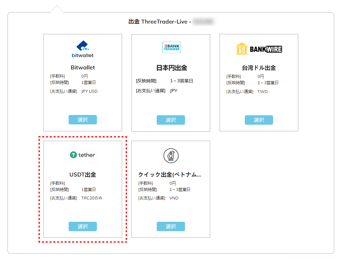This screenshot has height=261, width=342.
Task: Click 1営業日 value in Bitwallet card
Action: pyautogui.click(x=88, y=83)
